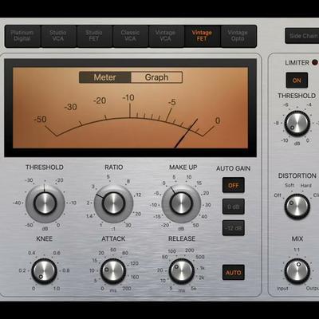Click the Mix knob
The height and width of the screenshot is (319, 319).
(297, 271)
